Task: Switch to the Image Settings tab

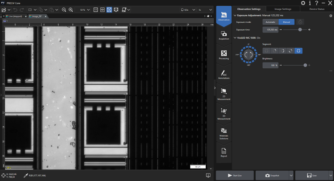Action: tap(283, 8)
